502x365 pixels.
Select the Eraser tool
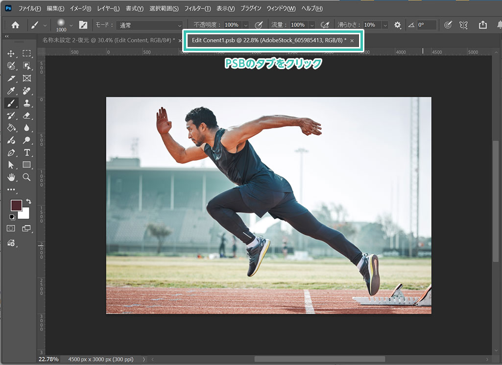[26, 116]
